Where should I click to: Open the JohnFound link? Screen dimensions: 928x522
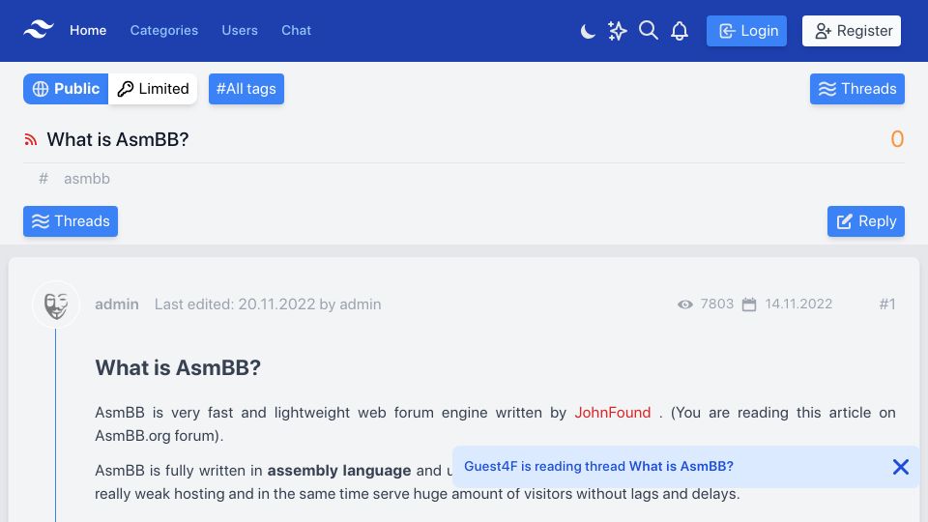613,413
